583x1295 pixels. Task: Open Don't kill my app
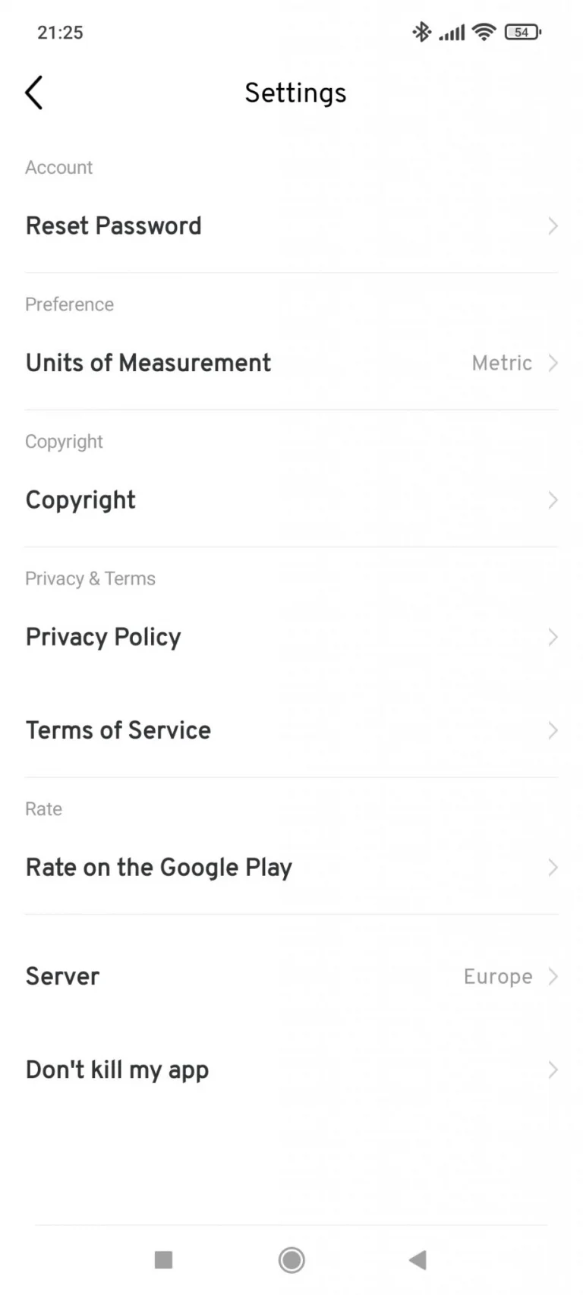click(x=291, y=1070)
